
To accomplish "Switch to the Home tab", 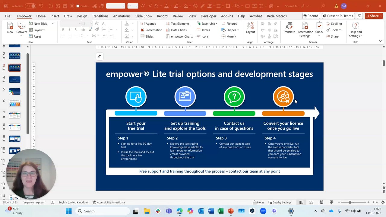I will click(x=41, y=16).
